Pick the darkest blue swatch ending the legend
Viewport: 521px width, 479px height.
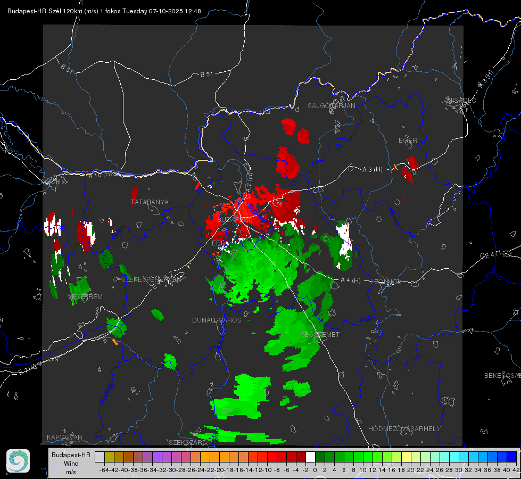point(512,457)
